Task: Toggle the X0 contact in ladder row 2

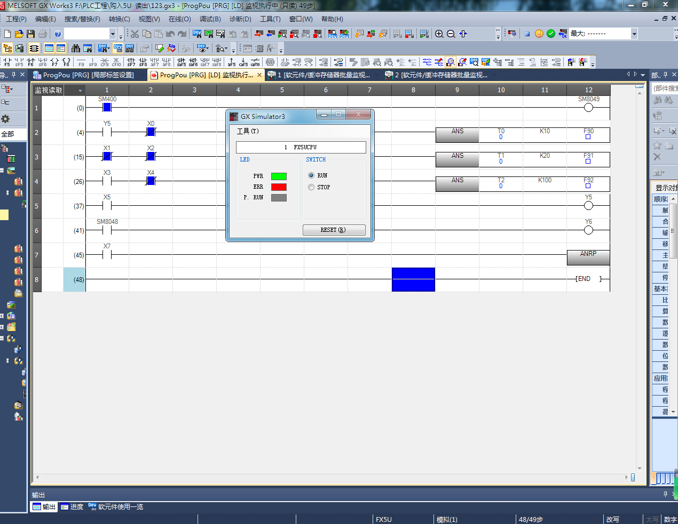Action: [x=151, y=132]
